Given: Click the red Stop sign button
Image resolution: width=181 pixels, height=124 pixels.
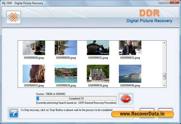Looking at the screenshot, I should (x=126, y=99).
